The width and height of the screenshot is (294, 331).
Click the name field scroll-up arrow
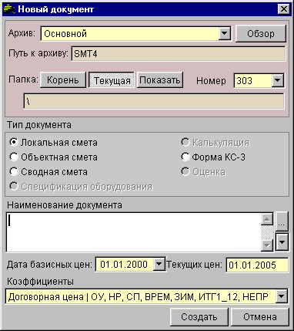tap(267, 219)
